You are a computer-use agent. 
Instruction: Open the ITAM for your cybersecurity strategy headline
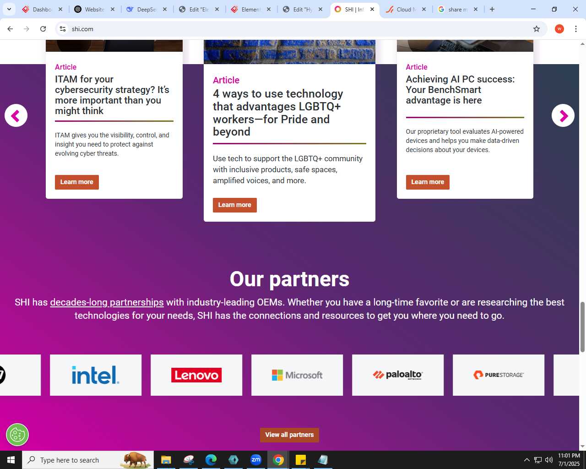[x=113, y=95]
